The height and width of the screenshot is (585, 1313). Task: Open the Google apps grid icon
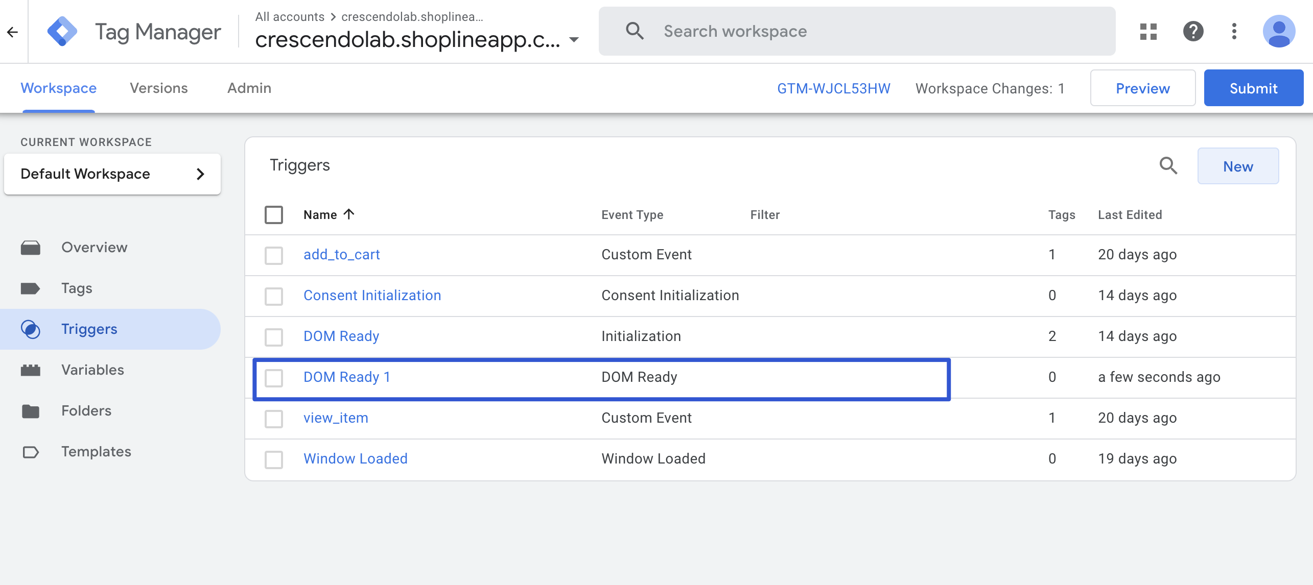click(1148, 32)
